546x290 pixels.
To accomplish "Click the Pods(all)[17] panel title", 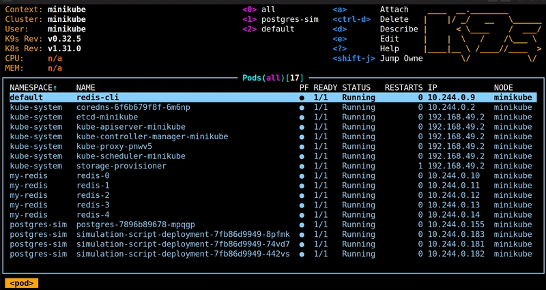I will pyautogui.click(x=273, y=78).
